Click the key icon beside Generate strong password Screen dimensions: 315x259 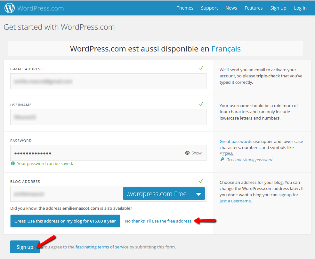(x=222, y=160)
